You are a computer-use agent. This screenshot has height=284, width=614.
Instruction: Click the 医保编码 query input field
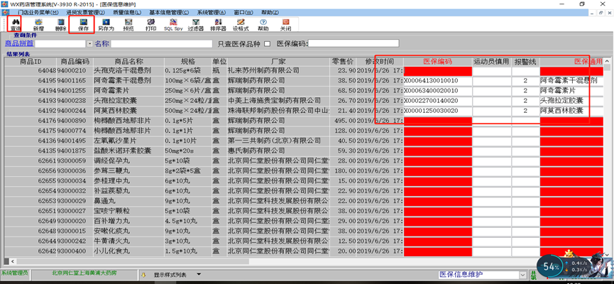pyautogui.click(x=354, y=43)
